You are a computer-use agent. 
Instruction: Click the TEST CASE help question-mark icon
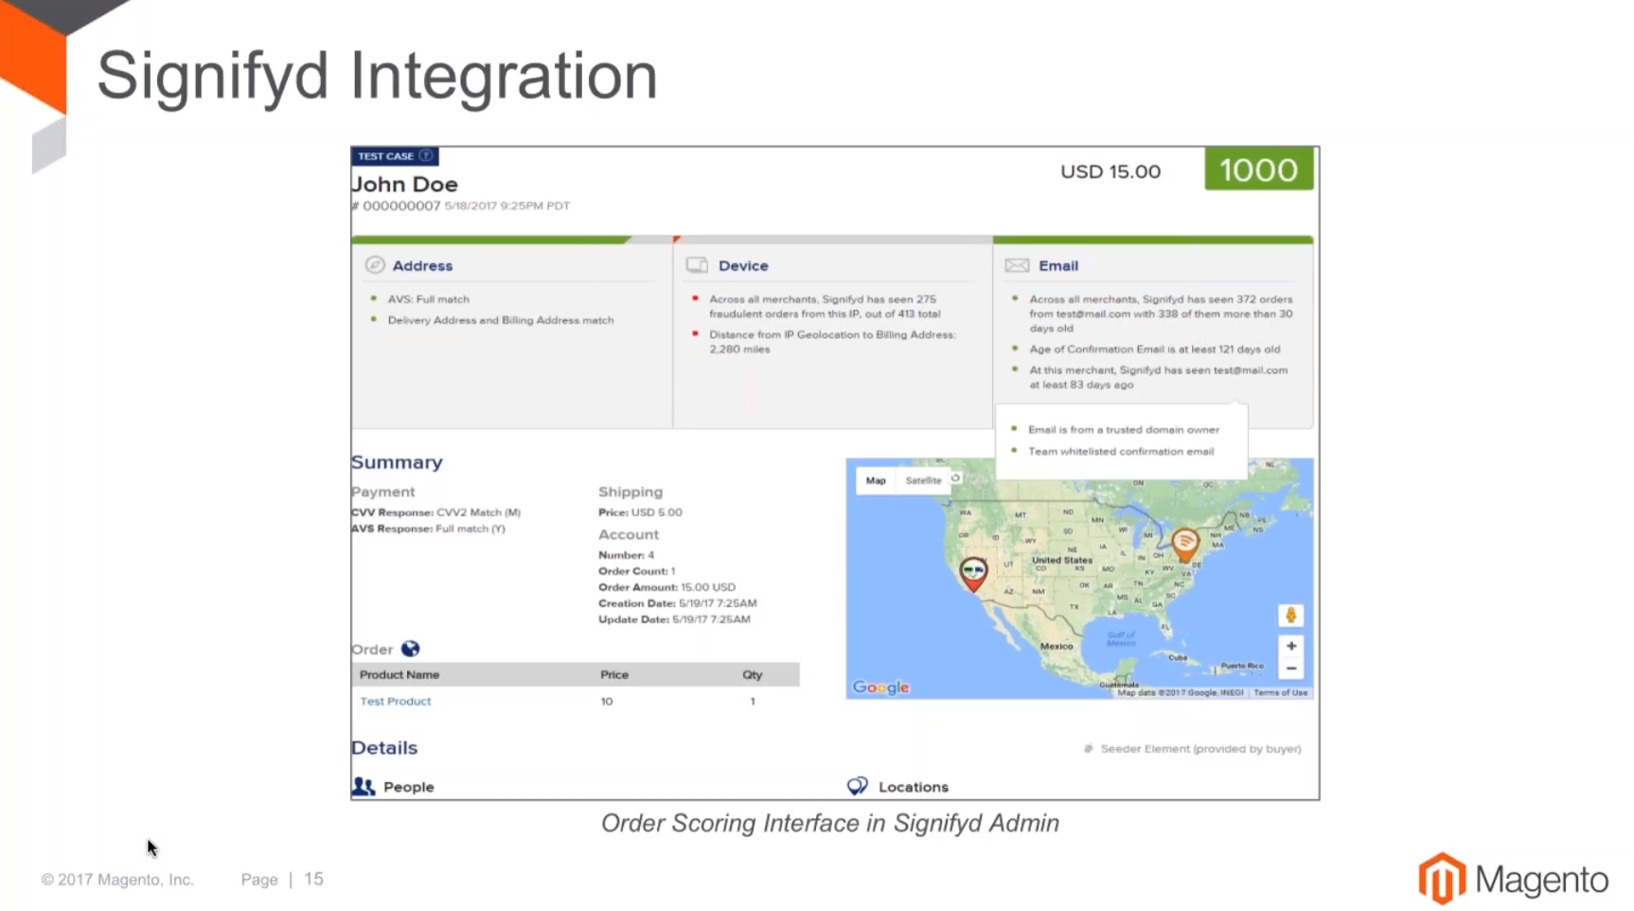pyautogui.click(x=426, y=156)
